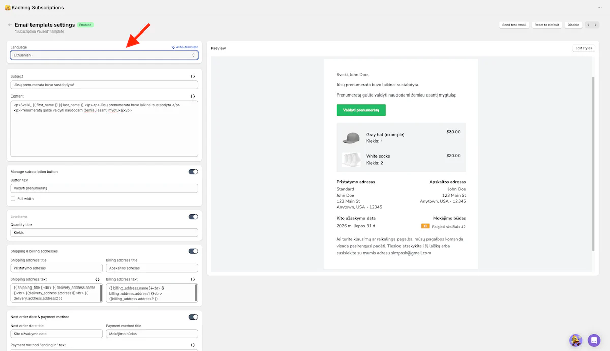Click the Billing address text area
Viewport: 610px width, 351px height.
pos(152,293)
